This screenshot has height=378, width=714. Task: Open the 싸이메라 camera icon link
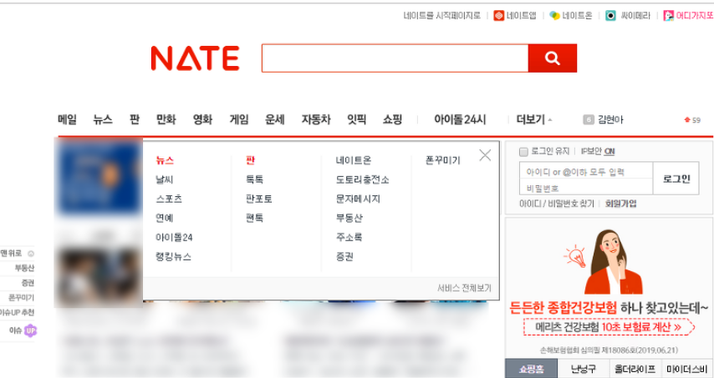click(610, 16)
